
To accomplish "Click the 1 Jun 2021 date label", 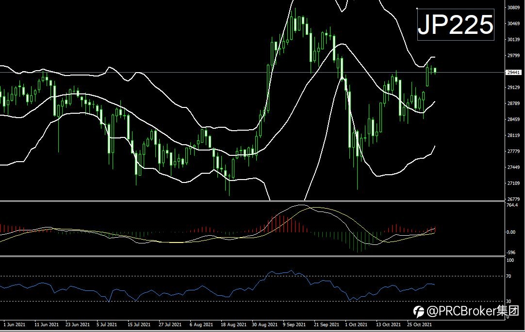I will click(x=14, y=324).
